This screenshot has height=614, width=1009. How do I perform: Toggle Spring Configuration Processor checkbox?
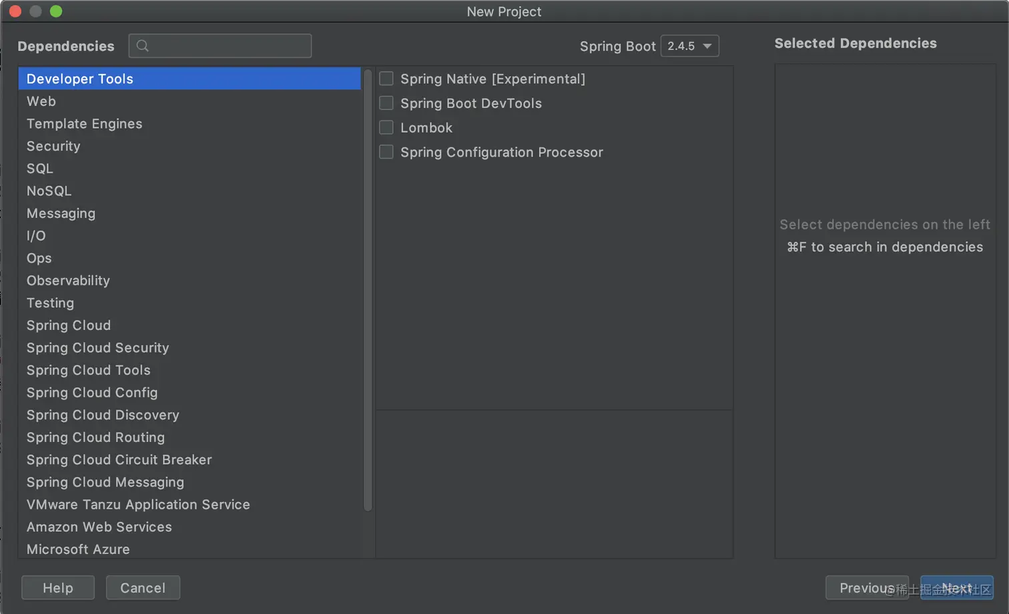386,152
